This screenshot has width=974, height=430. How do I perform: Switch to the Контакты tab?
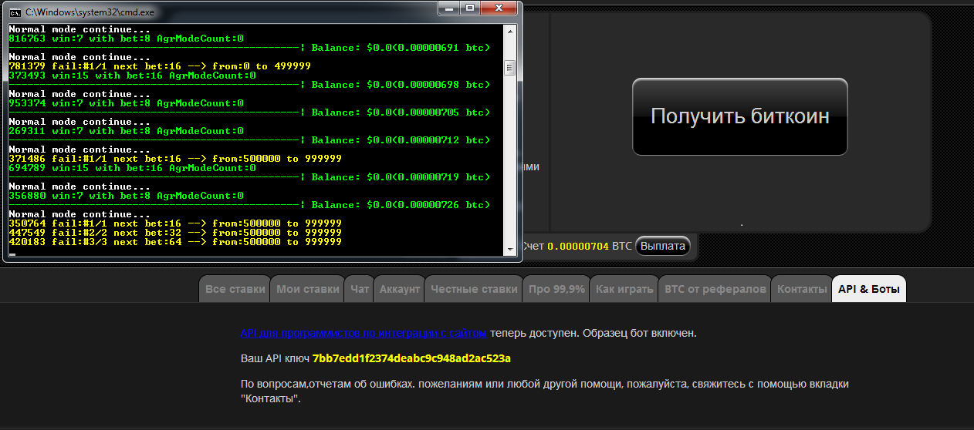pos(801,289)
